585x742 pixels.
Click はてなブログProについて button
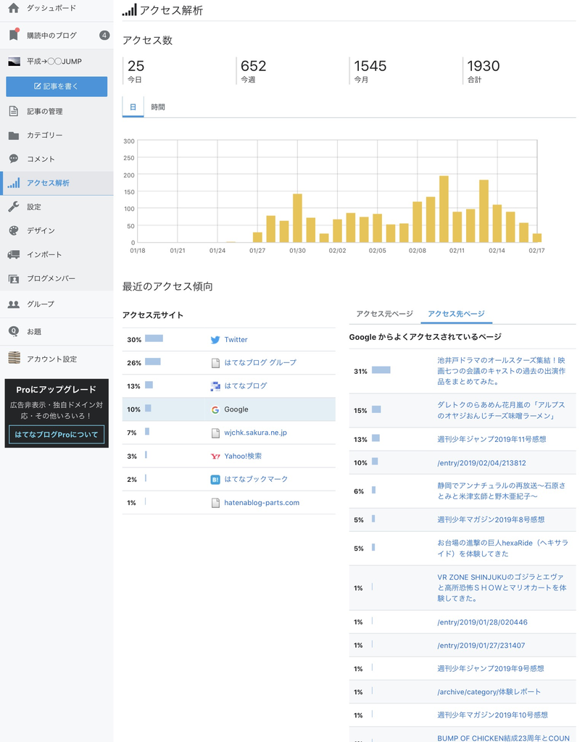coord(57,435)
